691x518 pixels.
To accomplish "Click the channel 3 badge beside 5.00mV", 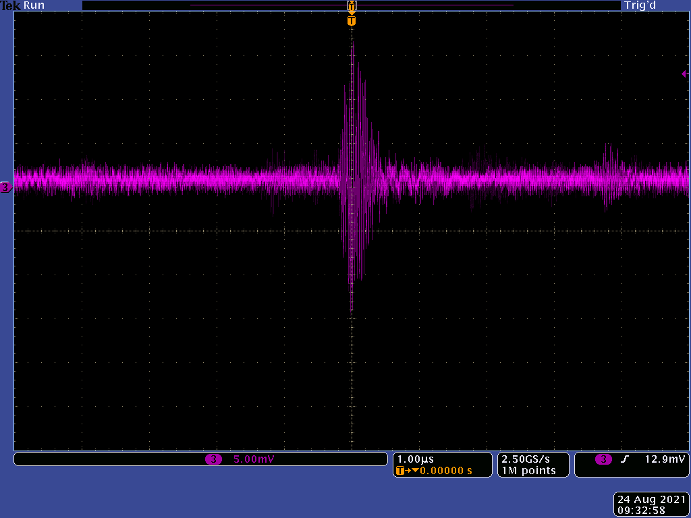I will point(213,459).
